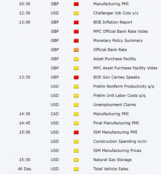Click red impact icon for BOE Gov Carney Speaks

coord(76,77)
